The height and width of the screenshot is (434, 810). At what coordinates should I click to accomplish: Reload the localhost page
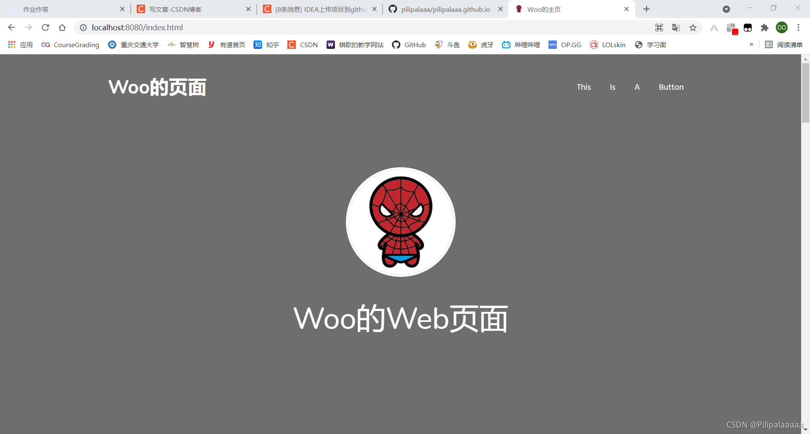(x=45, y=27)
